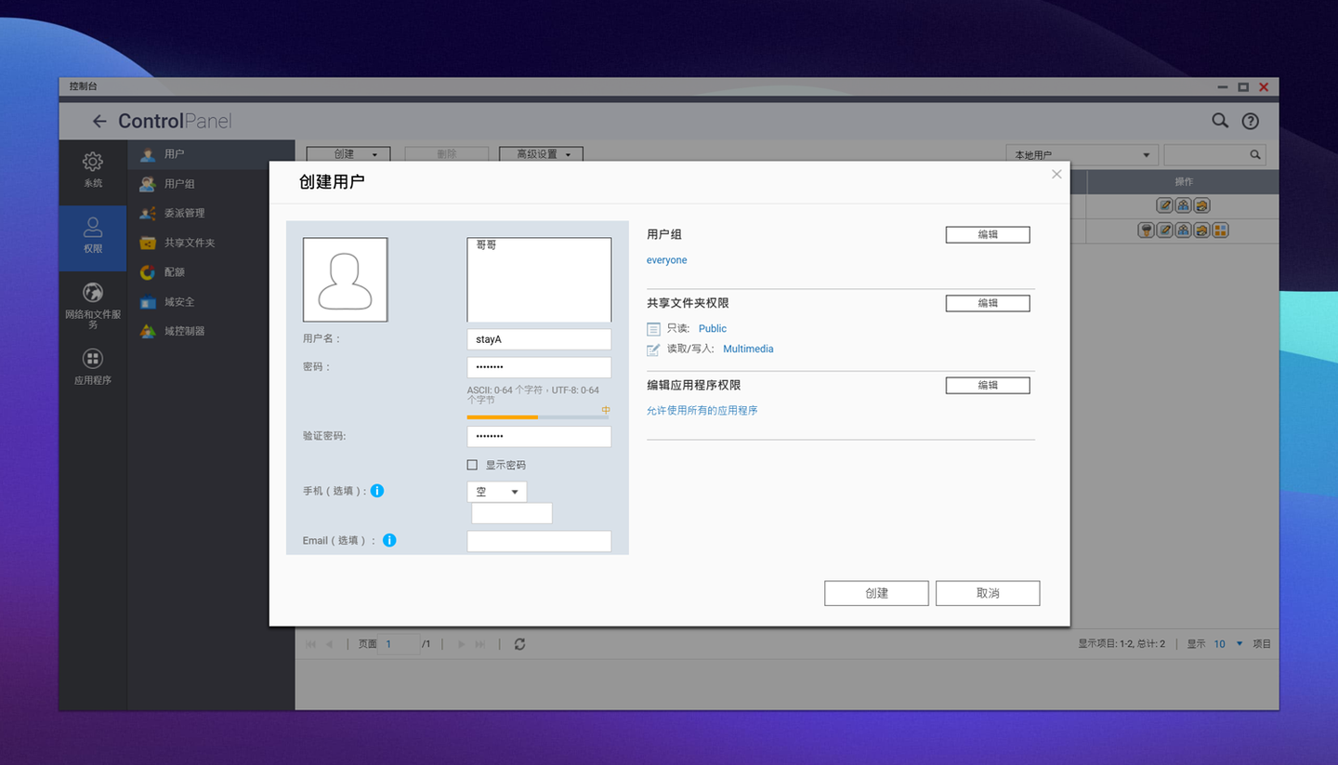Open the 网络和文件服务 globe category
Image resolution: width=1338 pixels, height=765 pixels.
(x=93, y=306)
